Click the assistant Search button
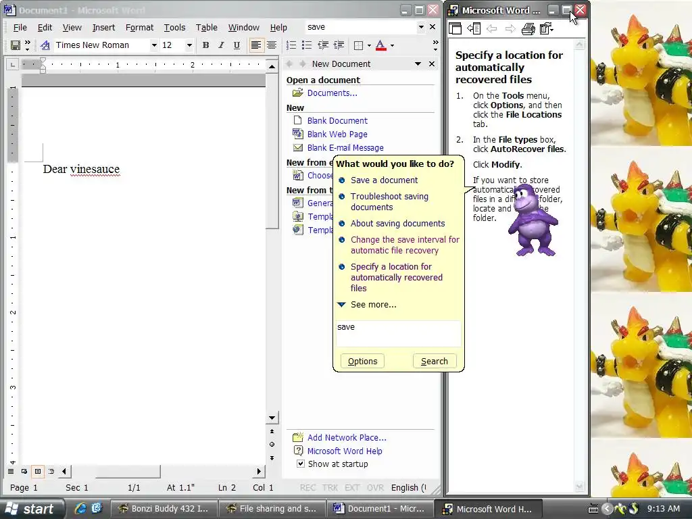The image size is (692, 519). click(435, 361)
